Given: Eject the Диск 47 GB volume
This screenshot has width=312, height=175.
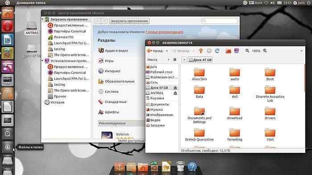Looking at the screenshot, I should click(175, 87).
